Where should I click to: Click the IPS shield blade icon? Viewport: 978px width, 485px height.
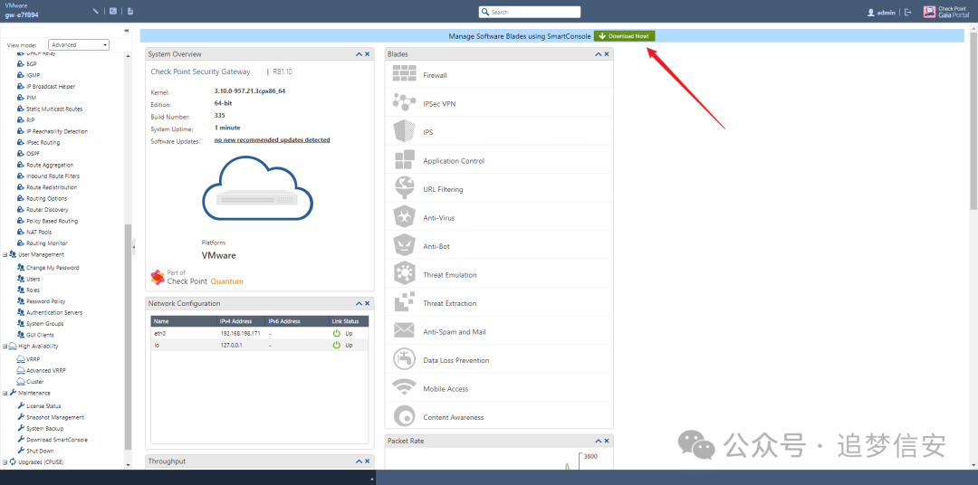(404, 131)
